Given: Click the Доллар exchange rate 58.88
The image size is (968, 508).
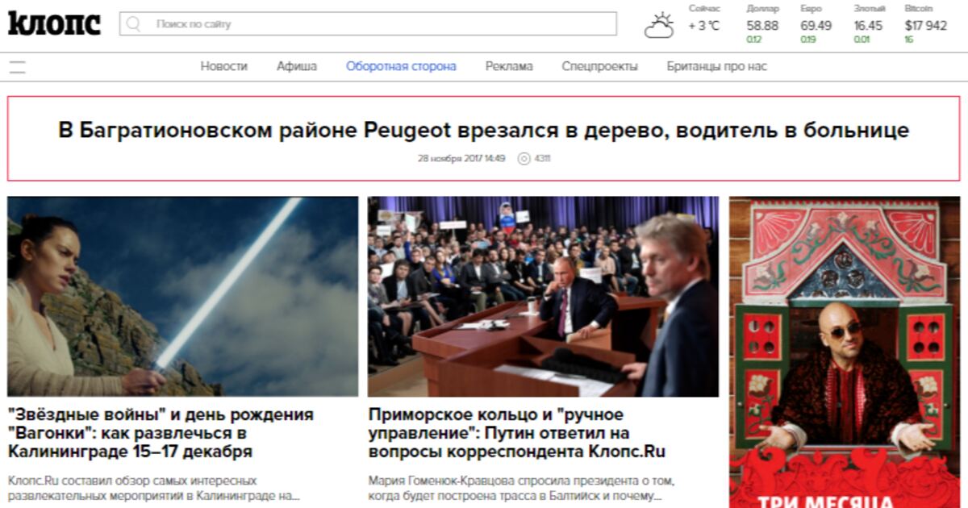Looking at the screenshot, I should (762, 26).
